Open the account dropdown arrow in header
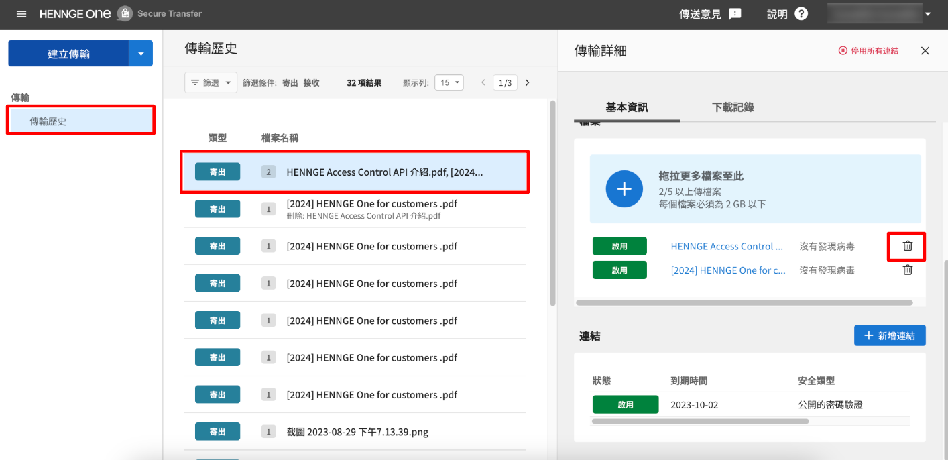Screen dimensions: 948x460 point(928,14)
